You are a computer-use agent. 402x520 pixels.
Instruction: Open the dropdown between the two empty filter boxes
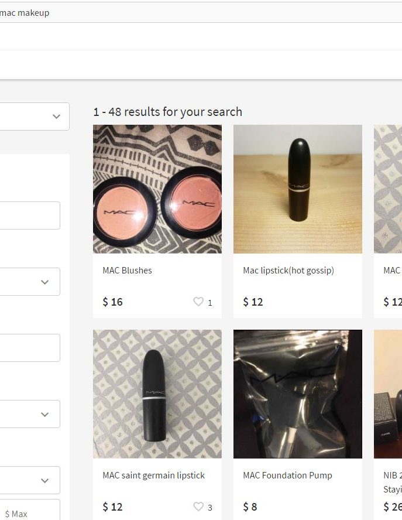coord(29,282)
